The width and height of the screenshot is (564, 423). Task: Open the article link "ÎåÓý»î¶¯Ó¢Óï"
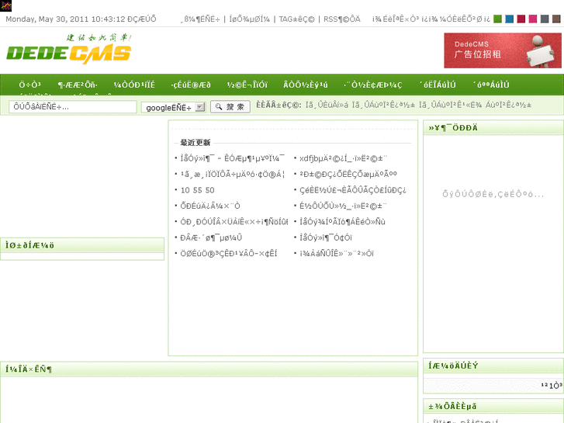(x=326, y=238)
